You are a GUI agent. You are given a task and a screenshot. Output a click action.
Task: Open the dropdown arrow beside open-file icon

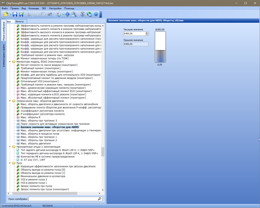[10, 15]
